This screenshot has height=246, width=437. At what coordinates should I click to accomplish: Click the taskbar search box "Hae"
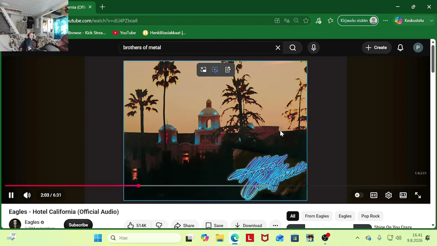145,238
